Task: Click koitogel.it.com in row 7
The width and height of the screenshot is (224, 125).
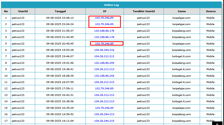Action: tap(182, 56)
